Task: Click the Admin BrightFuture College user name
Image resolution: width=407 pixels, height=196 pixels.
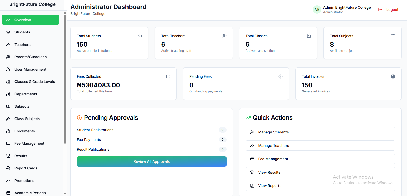Action: [347, 7]
